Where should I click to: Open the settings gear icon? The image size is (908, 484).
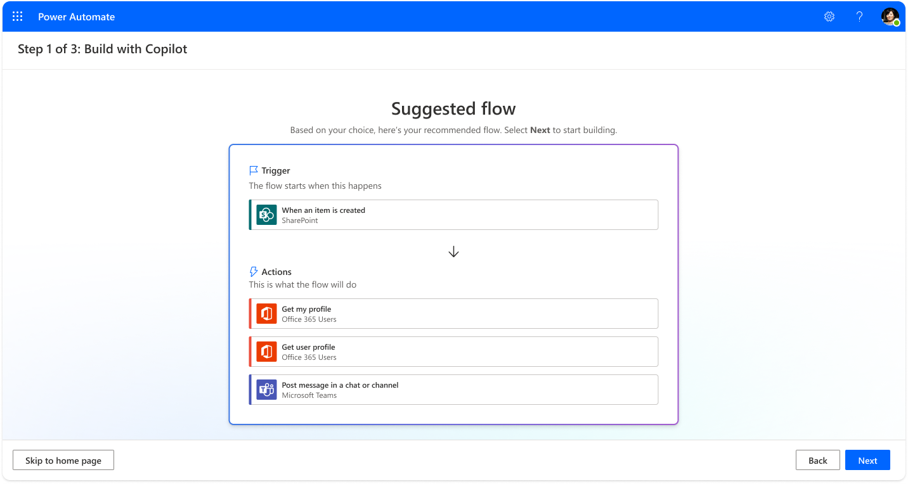click(x=829, y=17)
